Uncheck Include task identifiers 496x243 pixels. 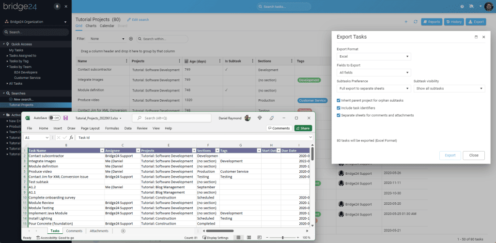pyautogui.click(x=339, y=108)
